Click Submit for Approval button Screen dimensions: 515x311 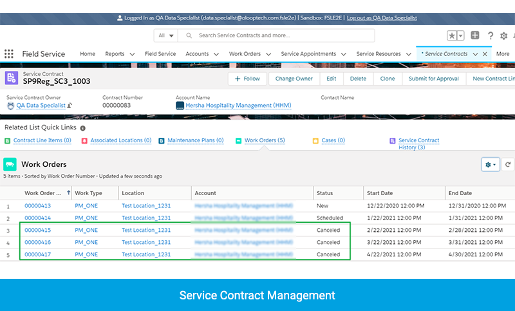point(433,79)
